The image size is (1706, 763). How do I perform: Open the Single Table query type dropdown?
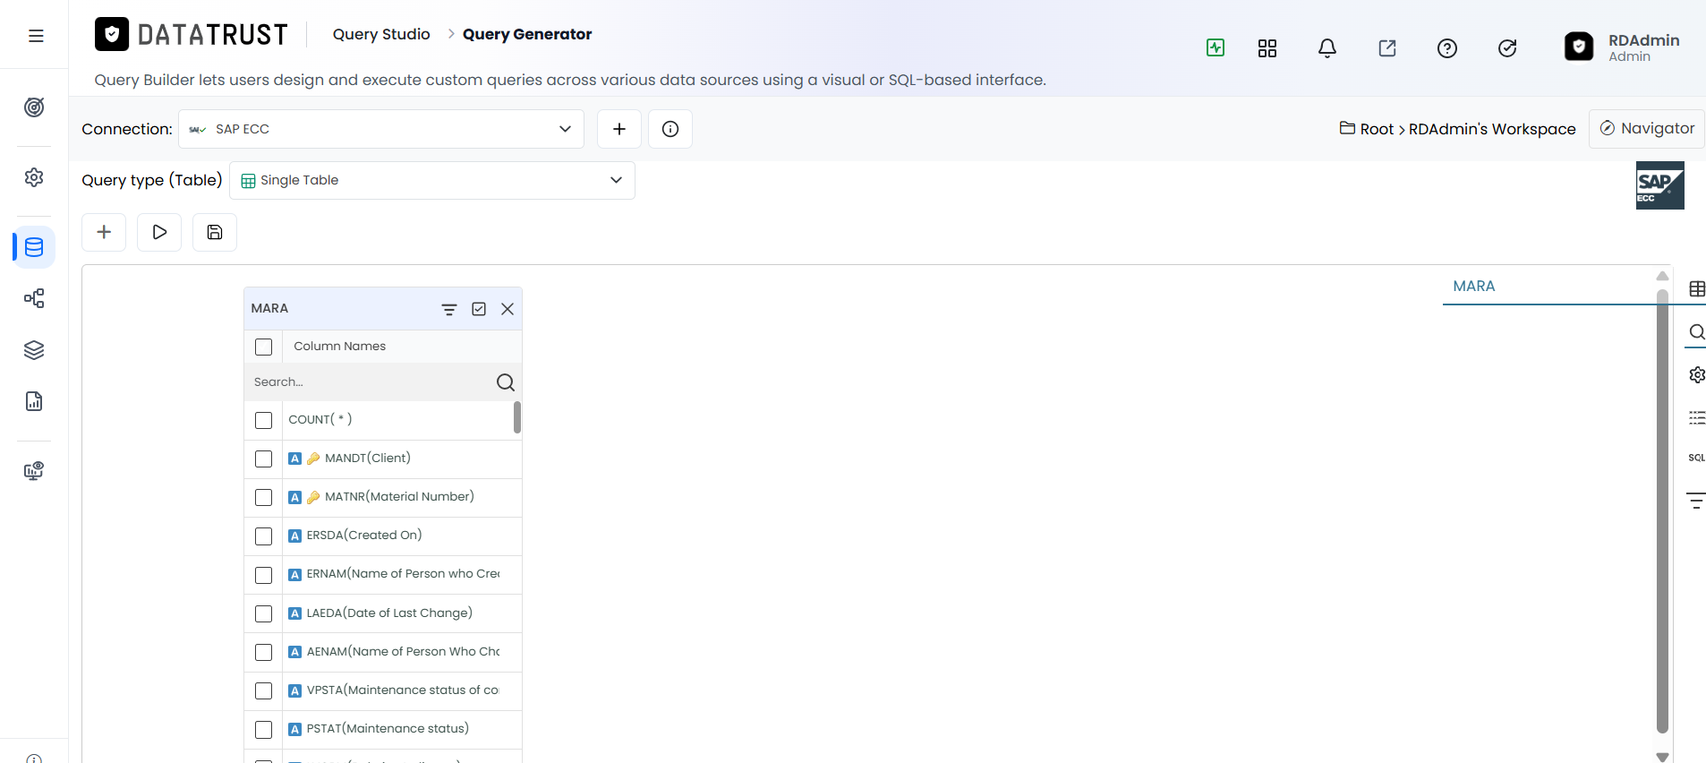coord(432,180)
